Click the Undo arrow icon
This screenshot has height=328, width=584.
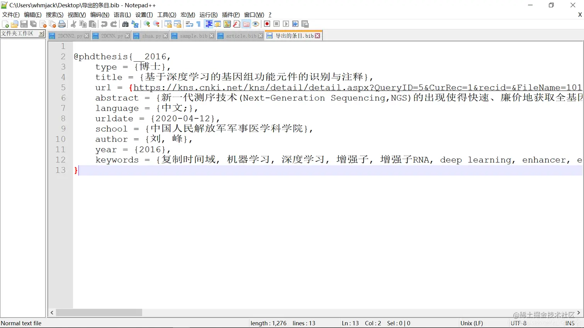click(104, 24)
